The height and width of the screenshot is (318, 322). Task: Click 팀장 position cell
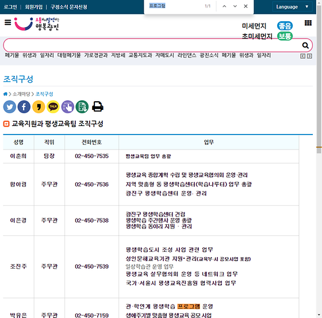tap(49, 156)
